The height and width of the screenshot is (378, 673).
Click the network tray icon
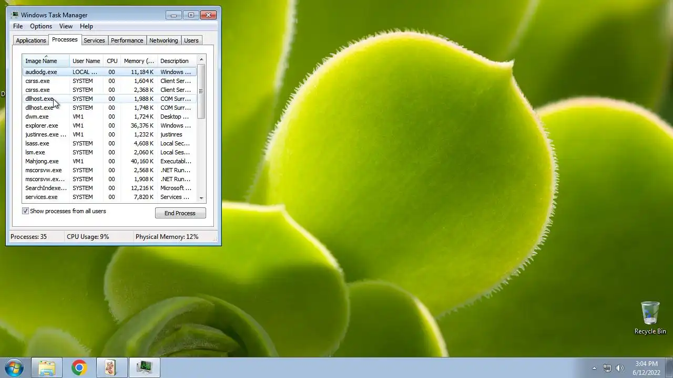607,368
